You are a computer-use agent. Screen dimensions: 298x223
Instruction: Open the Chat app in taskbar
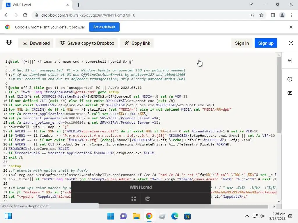tap(123, 216)
